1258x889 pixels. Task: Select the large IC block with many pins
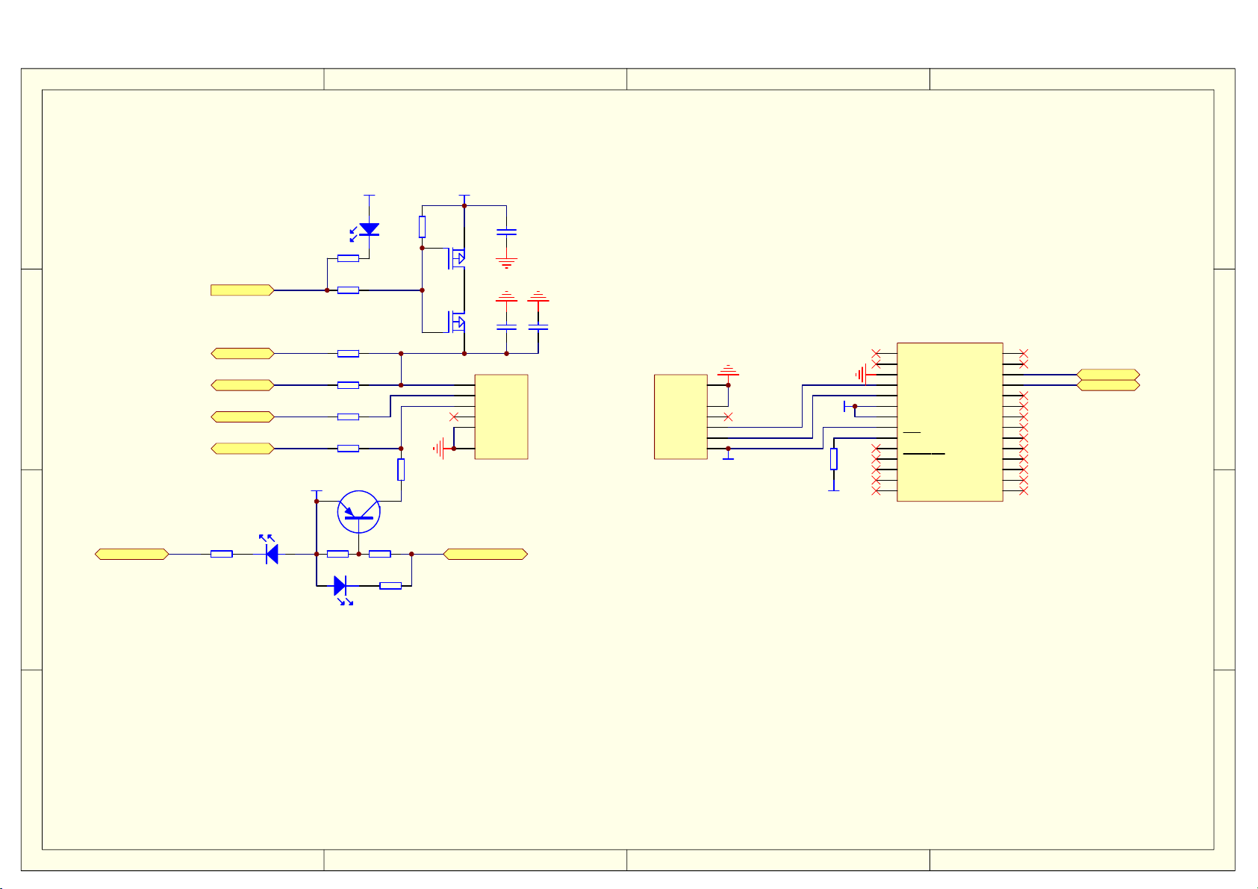coord(950,422)
